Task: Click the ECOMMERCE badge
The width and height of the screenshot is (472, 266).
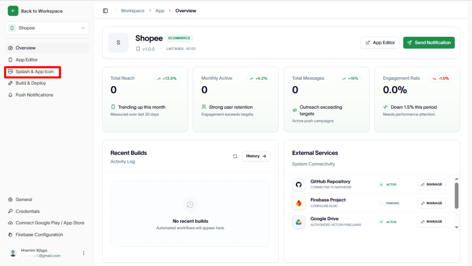Action: [179, 38]
